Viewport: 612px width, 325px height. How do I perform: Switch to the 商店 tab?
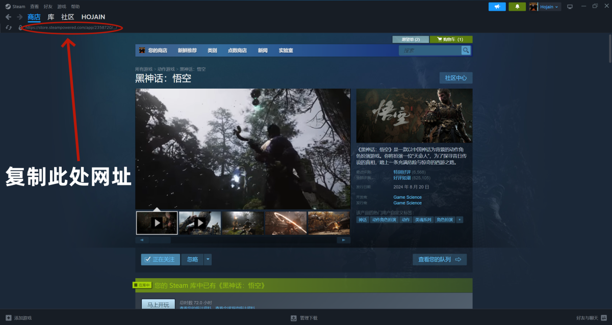tap(34, 17)
